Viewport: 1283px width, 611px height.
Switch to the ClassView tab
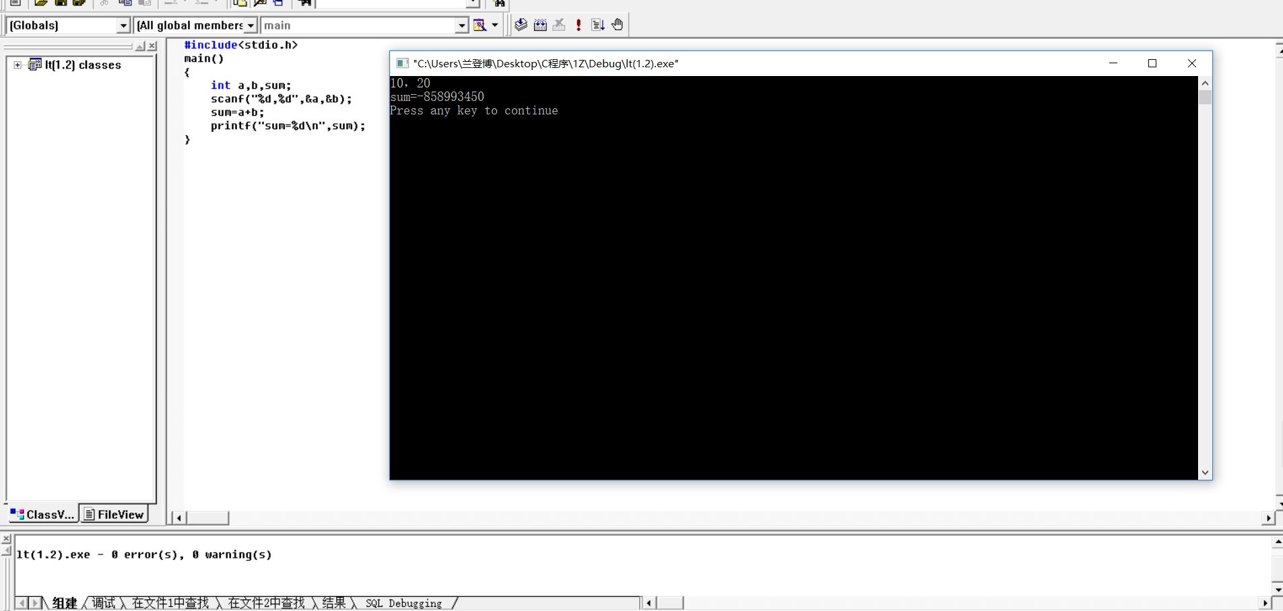pyautogui.click(x=42, y=514)
